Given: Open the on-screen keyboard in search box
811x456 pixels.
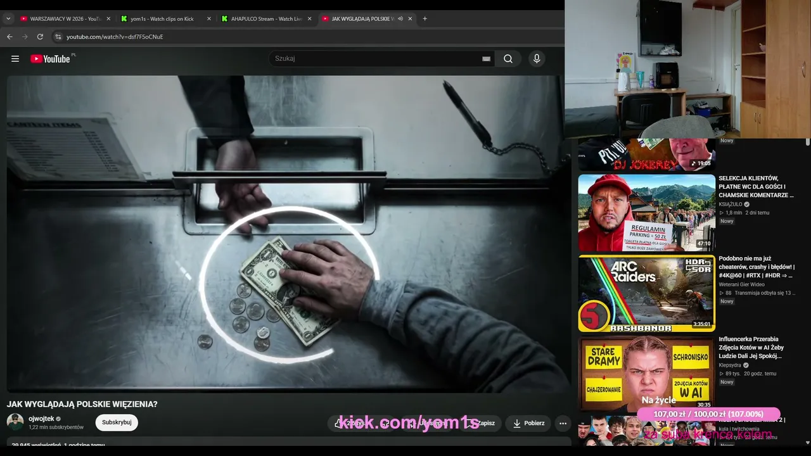Looking at the screenshot, I should (x=486, y=59).
